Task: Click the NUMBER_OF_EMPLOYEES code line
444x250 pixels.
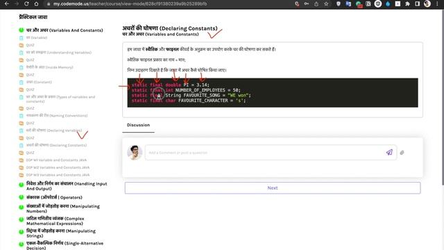Action: pyautogui.click(x=186, y=90)
